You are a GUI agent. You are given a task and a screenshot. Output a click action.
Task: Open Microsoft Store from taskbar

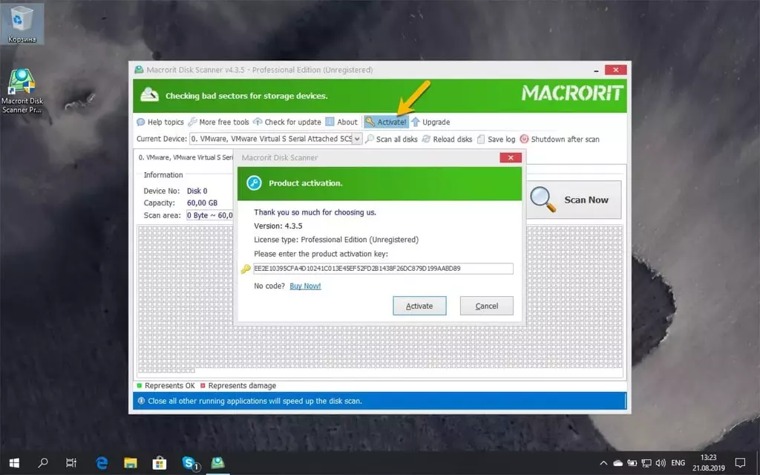pyautogui.click(x=160, y=463)
